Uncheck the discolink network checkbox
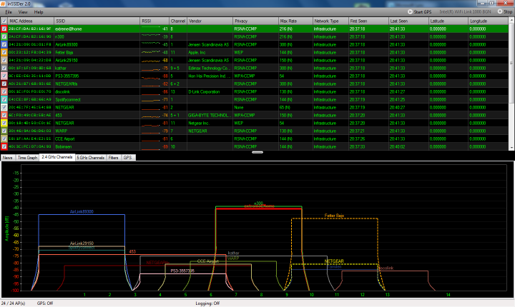The image size is (515, 307). pos(4,92)
